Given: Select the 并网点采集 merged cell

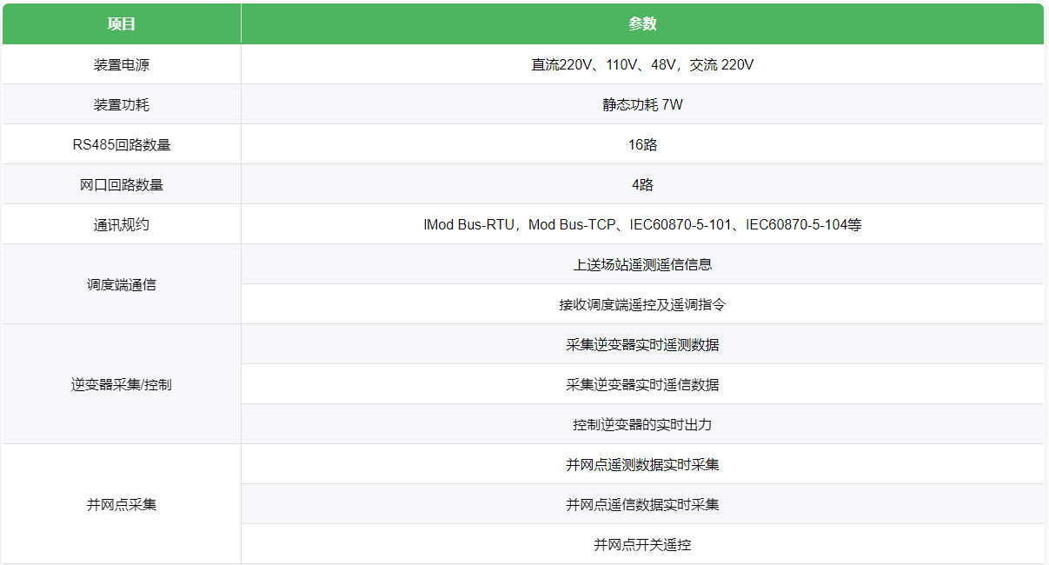Looking at the screenshot, I should pyautogui.click(x=122, y=504).
